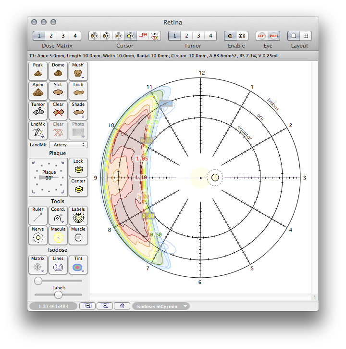Viewport: 346px width, 349px height.
Task: Toggle isodose Lines display
Action: [58, 264]
